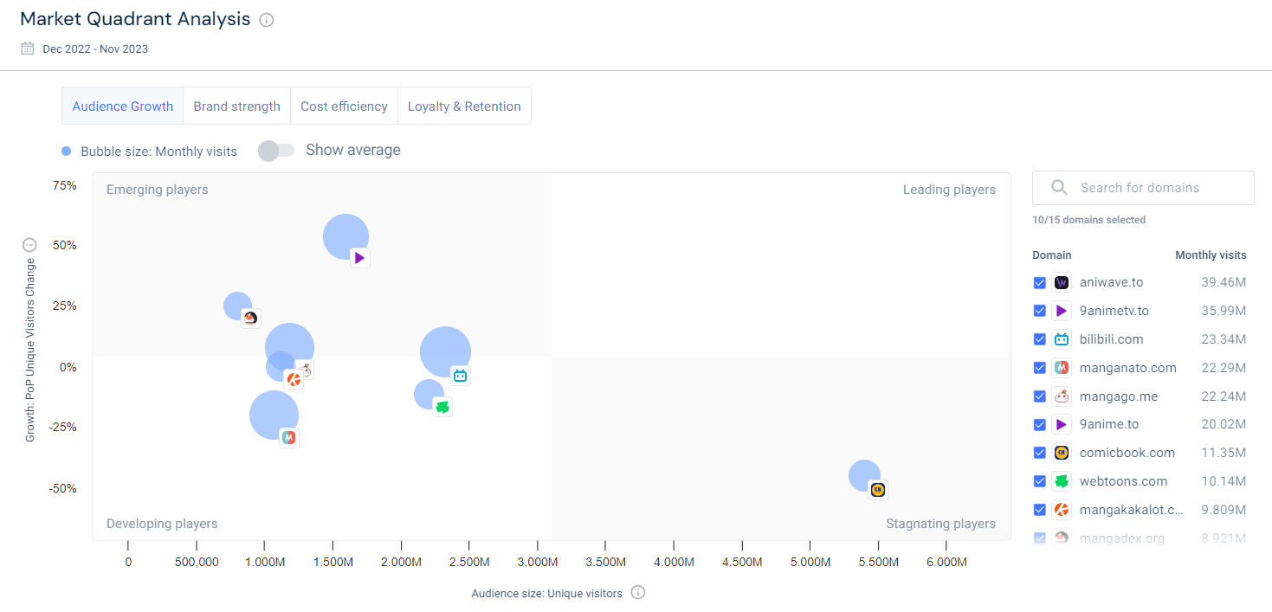Click info icon next to Market Quadrant Analysis
This screenshot has width=1272, height=612.
click(267, 20)
